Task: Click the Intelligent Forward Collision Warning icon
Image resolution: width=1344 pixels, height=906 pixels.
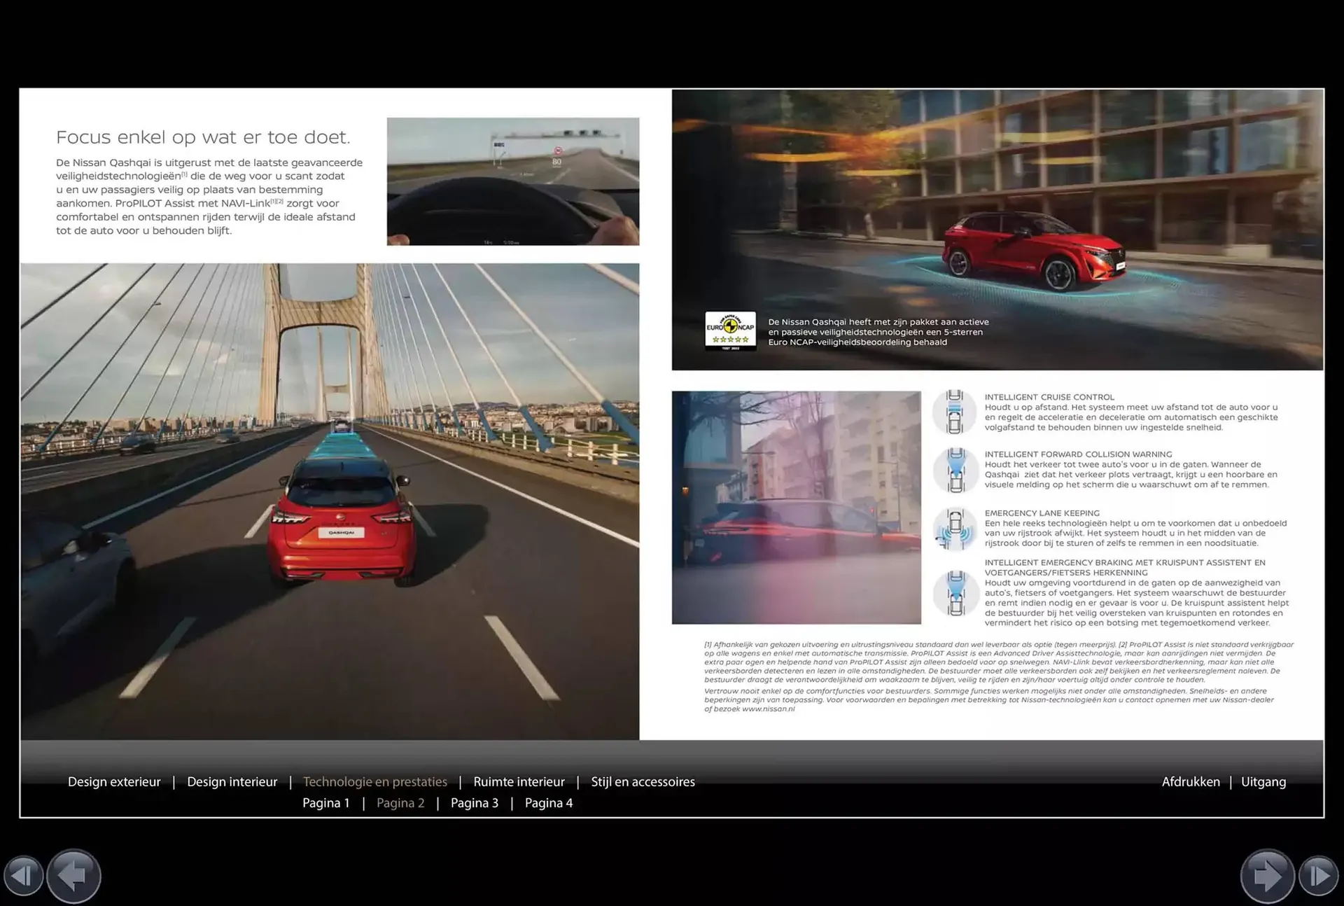Action: click(x=956, y=471)
